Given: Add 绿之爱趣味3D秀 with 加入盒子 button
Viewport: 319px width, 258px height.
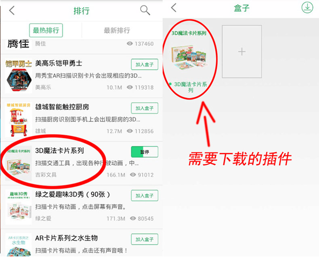Looking at the screenshot, I should pos(145,196).
